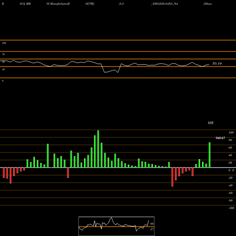This screenshot has height=236, width=236.
Task: Click the DHANILOANS_N4 symbol text in header
Action: pos(165,4)
